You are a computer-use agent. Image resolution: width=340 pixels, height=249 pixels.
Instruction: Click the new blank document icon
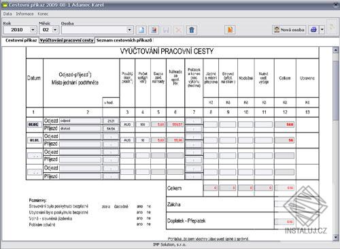141,30
